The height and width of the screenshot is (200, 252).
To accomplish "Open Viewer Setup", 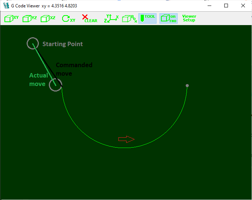I will (x=189, y=18).
